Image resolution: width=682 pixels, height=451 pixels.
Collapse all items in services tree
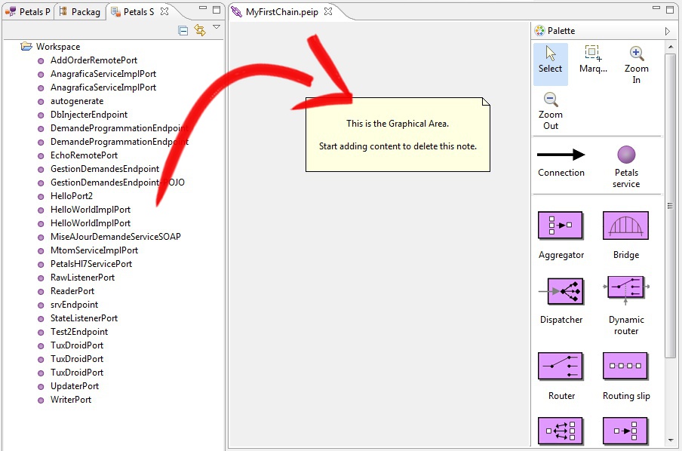pos(183,30)
